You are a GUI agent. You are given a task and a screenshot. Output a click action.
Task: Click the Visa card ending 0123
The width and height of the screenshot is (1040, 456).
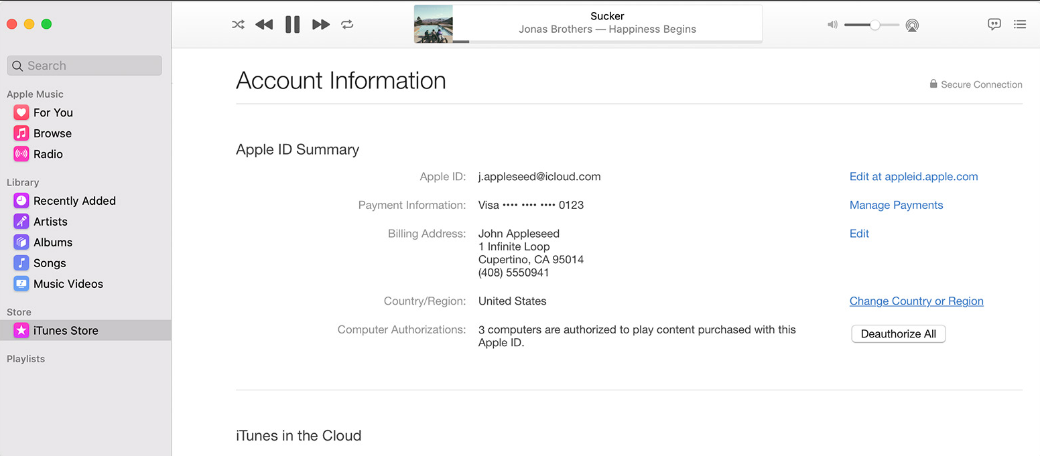pos(531,205)
